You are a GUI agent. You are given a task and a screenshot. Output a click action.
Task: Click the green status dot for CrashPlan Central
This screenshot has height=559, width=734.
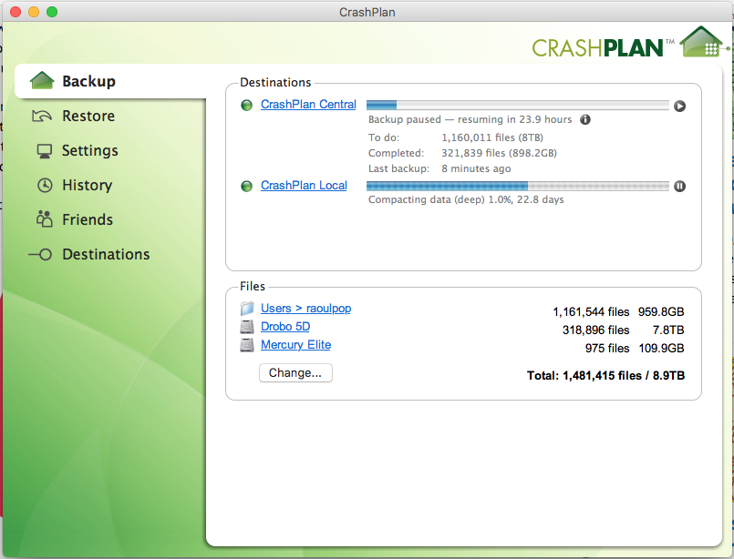pyautogui.click(x=246, y=106)
